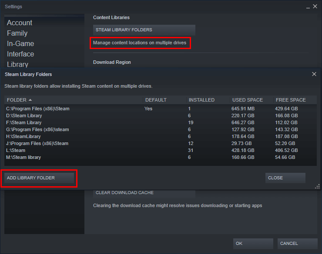The image size is (322, 254).
Task: Click the 429.64 GB free space value
Action: click(x=286, y=109)
